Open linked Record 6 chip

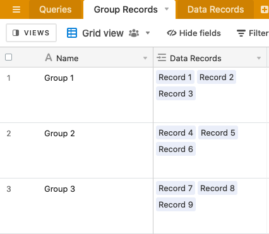point(176,149)
